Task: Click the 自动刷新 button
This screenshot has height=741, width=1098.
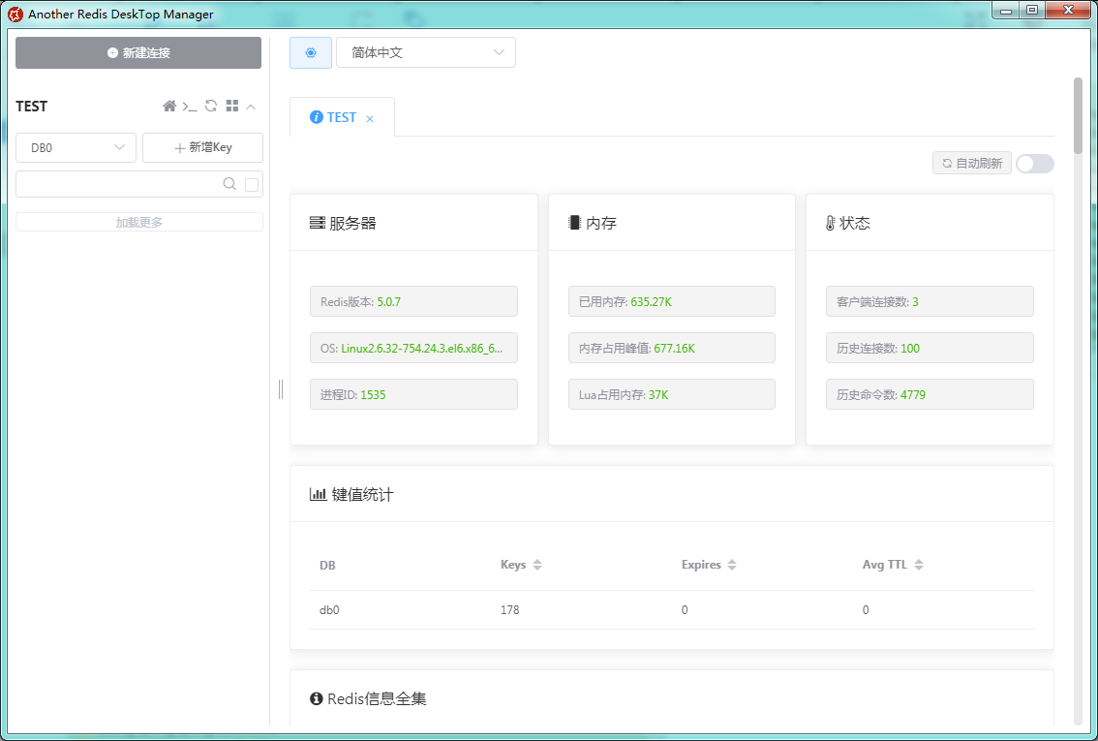Action: pyautogui.click(x=972, y=163)
